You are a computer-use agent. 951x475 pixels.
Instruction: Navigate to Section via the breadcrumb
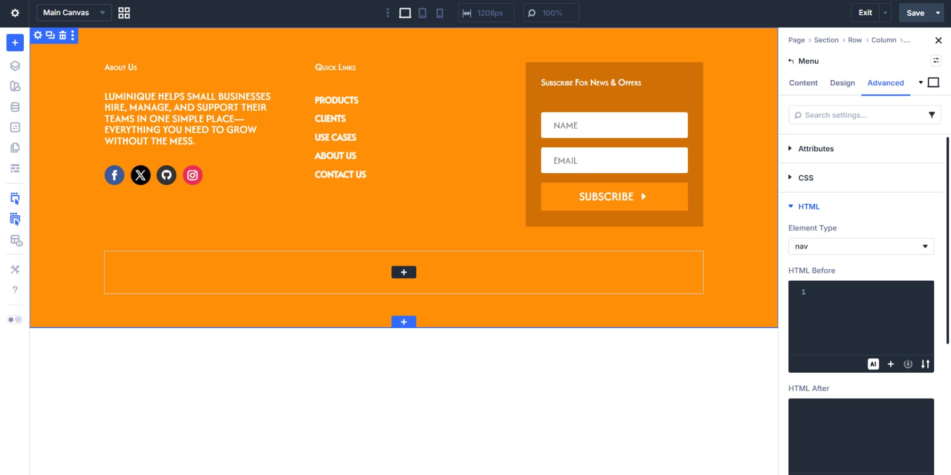tap(826, 40)
